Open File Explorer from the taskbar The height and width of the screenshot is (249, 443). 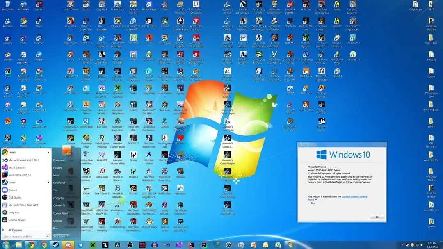[18, 245]
